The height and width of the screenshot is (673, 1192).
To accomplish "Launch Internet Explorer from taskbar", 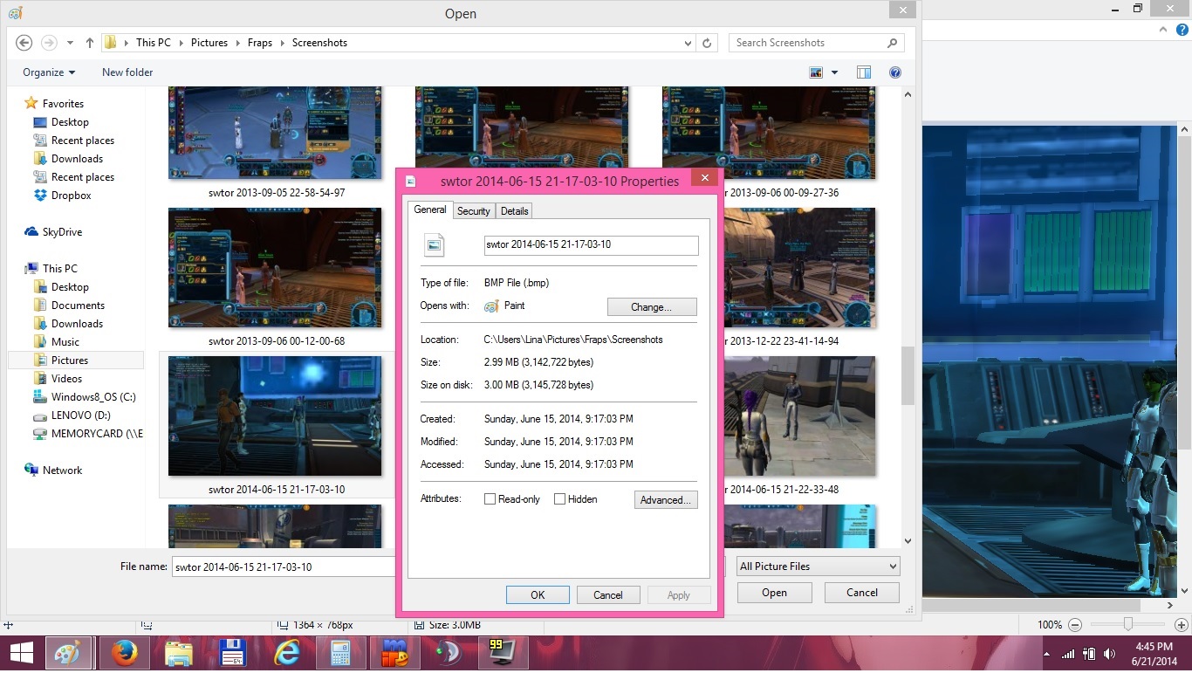I will click(286, 653).
